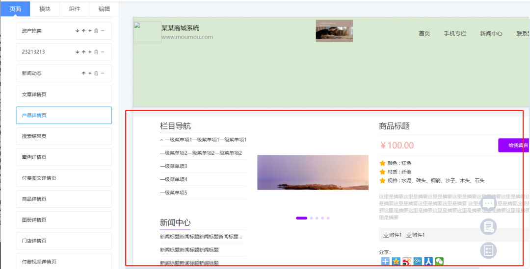Click the horizontal scrollbar under the canvas

302,268
